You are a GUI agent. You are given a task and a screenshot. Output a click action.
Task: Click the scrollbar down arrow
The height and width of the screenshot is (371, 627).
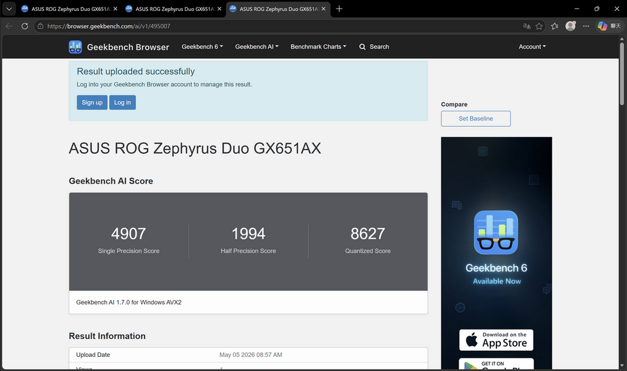(622, 366)
